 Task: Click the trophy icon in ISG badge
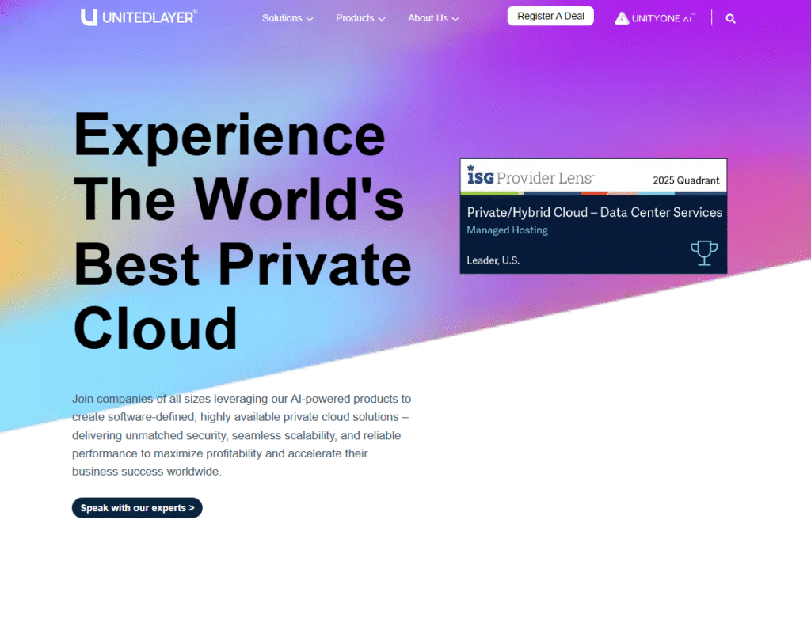[x=703, y=252]
